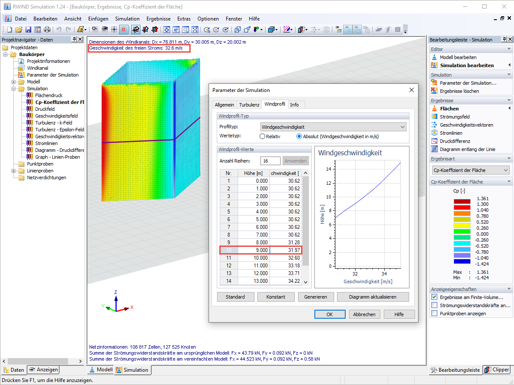Open the Ergebnisse menu
Viewport: 514px width, 385px height.
click(x=158, y=19)
